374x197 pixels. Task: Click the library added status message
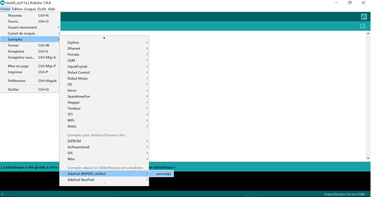30,168
